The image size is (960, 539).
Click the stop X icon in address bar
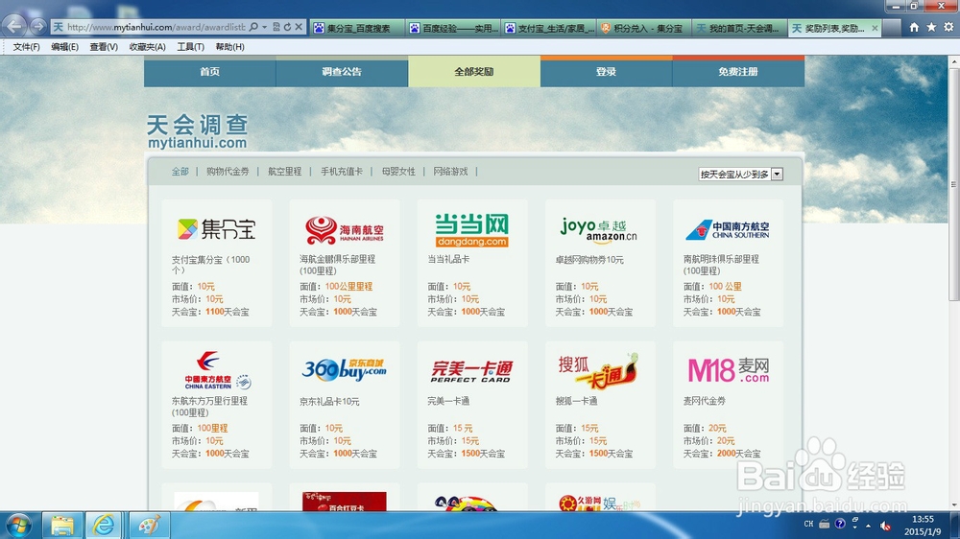299,27
